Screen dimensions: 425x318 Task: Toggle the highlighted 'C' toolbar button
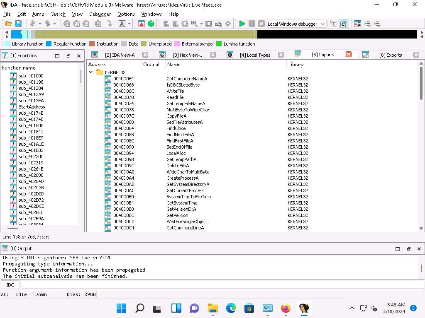pyautogui.click(x=343, y=24)
